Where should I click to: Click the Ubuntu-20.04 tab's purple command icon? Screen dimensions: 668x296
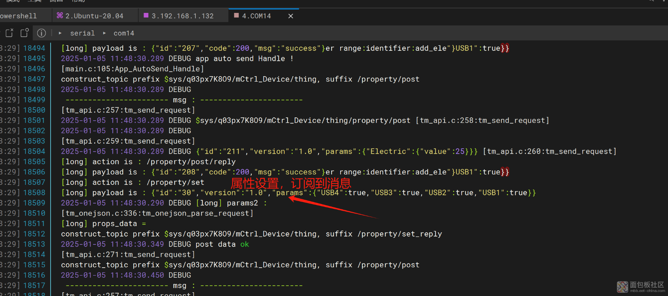pyautogui.click(x=60, y=15)
